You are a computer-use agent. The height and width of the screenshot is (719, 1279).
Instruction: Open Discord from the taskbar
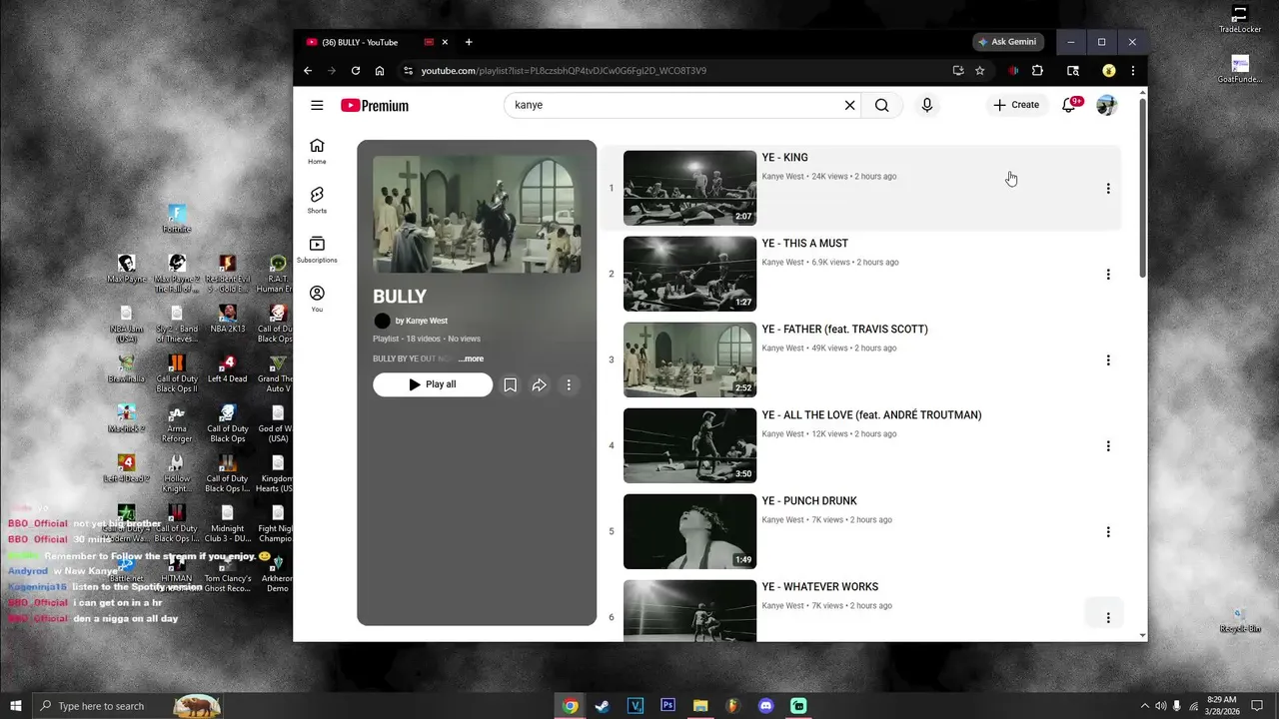(766, 706)
